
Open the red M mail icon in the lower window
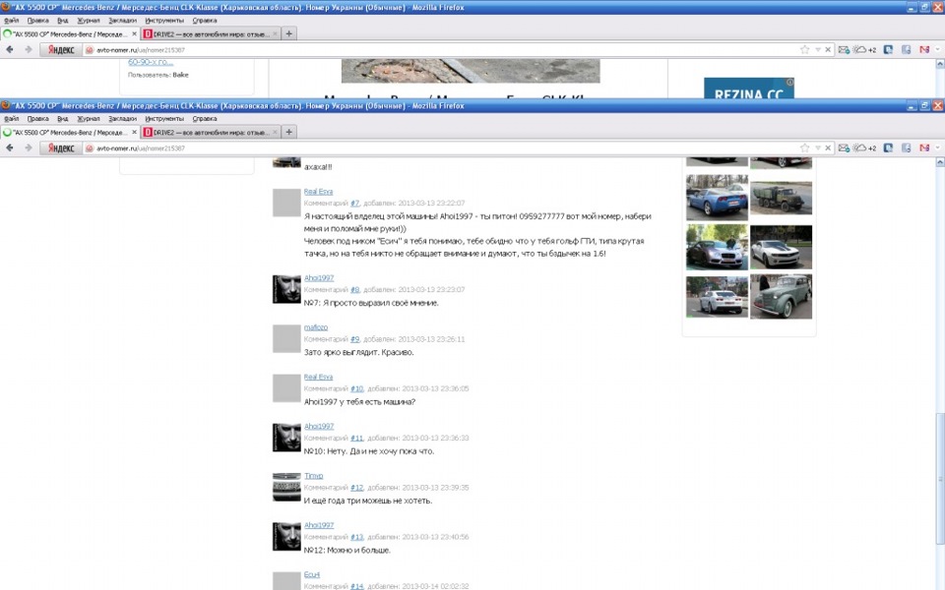click(x=924, y=147)
